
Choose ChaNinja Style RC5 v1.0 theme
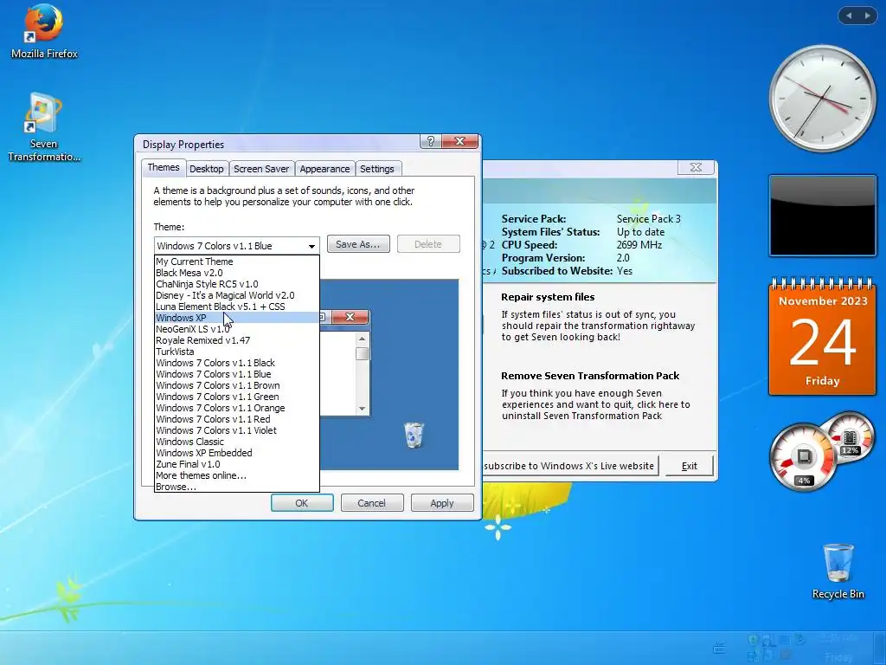(x=237, y=284)
